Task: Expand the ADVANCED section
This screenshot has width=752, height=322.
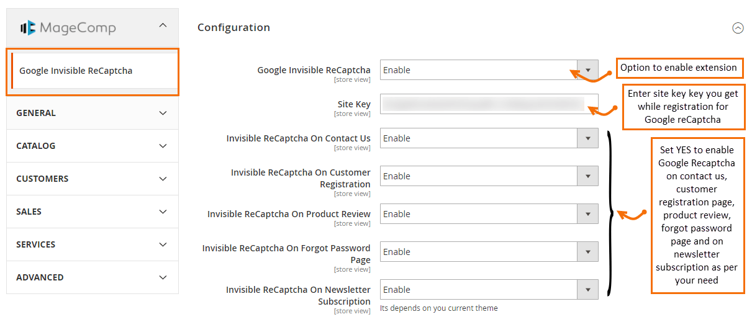Action: click(x=93, y=277)
